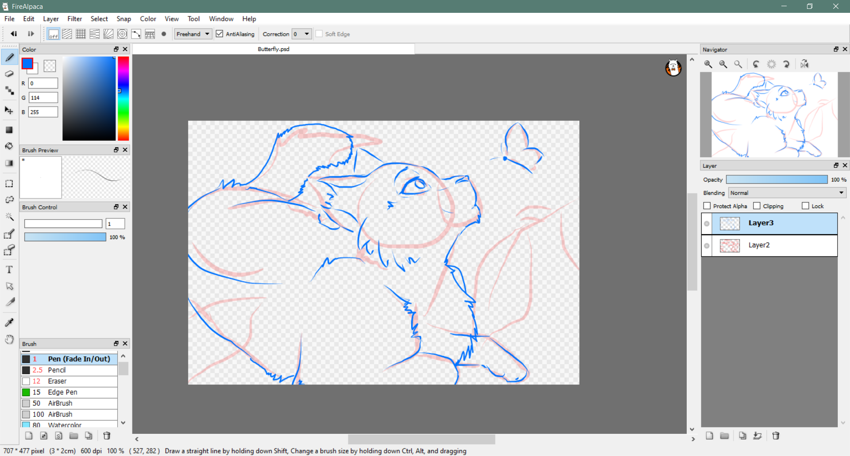The height and width of the screenshot is (456, 850).
Task: Select the Text tool
Action: pyautogui.click(x=9, y=270)
